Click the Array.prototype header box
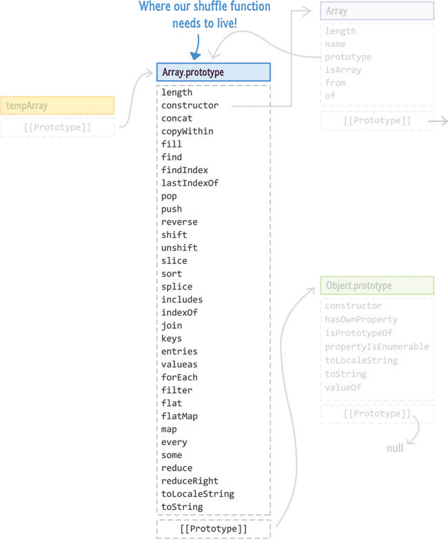 point(213,72)
